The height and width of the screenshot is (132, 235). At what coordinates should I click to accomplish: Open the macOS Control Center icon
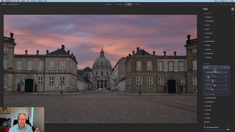click(x=229, y=1)
